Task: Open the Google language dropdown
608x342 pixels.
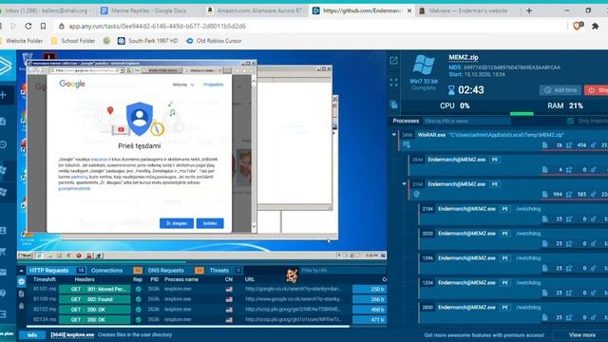Action: [x=183, y=85]
